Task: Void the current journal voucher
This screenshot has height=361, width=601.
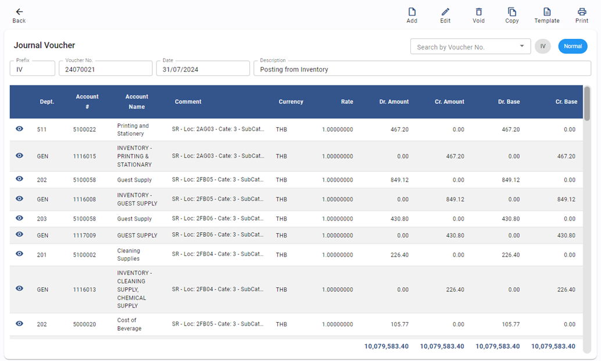Action: tap(478, 15)
